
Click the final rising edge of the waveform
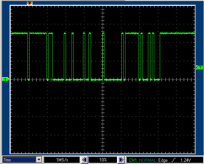click(x=160, y=56)
